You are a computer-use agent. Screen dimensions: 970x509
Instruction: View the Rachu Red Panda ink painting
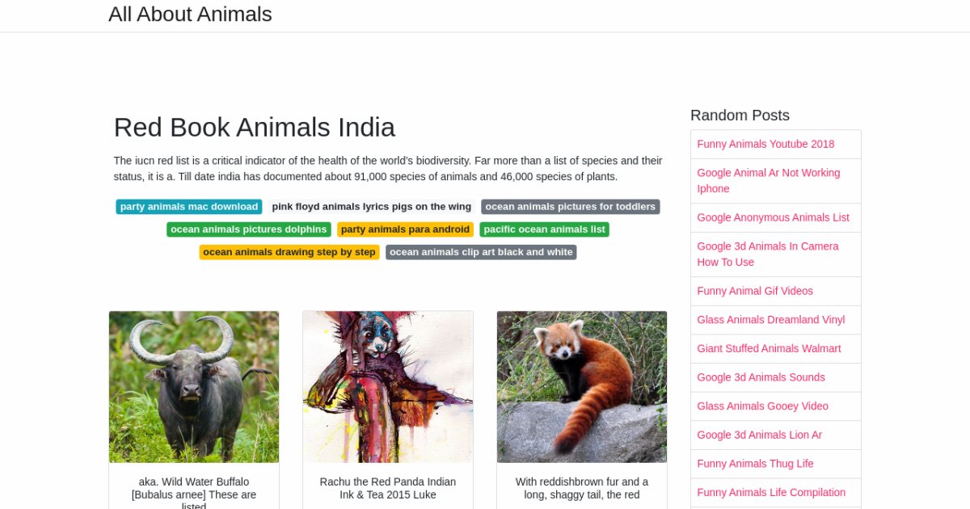click(x=388, y=387)
